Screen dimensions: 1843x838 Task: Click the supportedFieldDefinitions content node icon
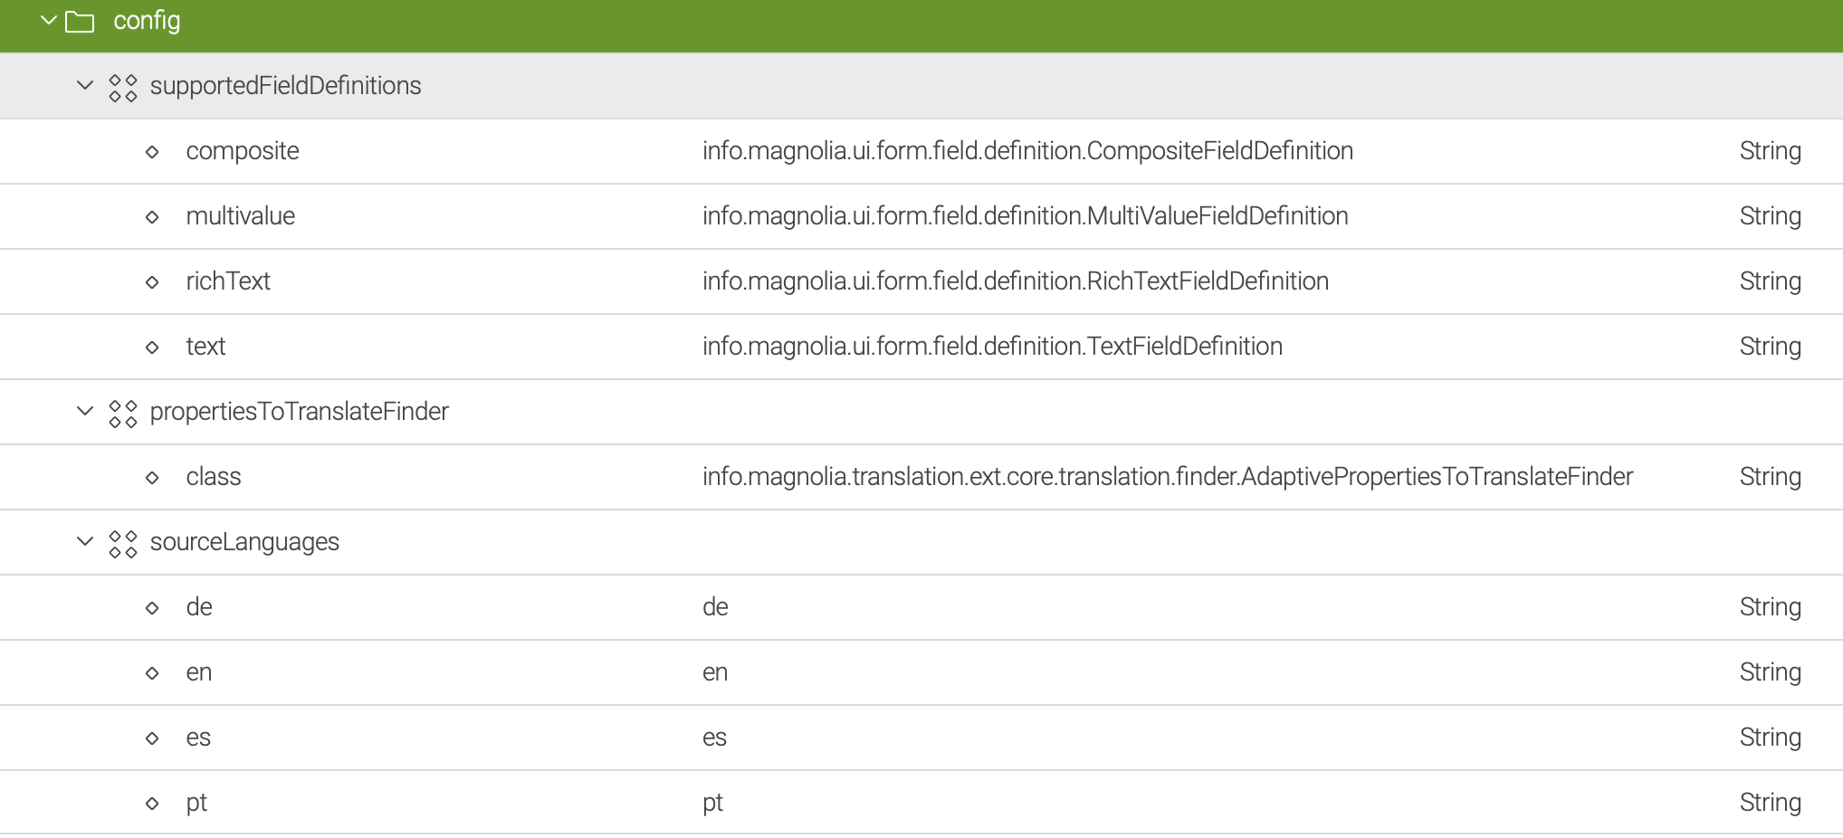click(122, 85)
